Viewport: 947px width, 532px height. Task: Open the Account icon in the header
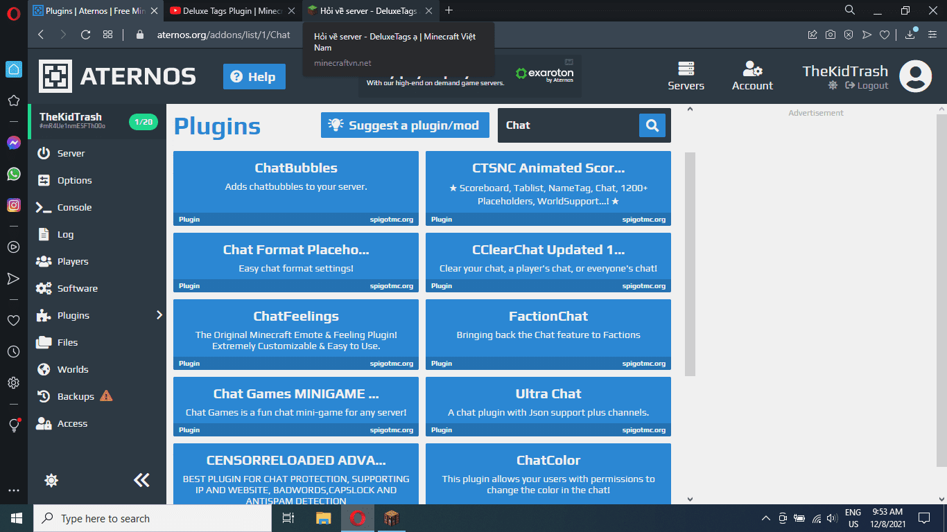(752, 76)
